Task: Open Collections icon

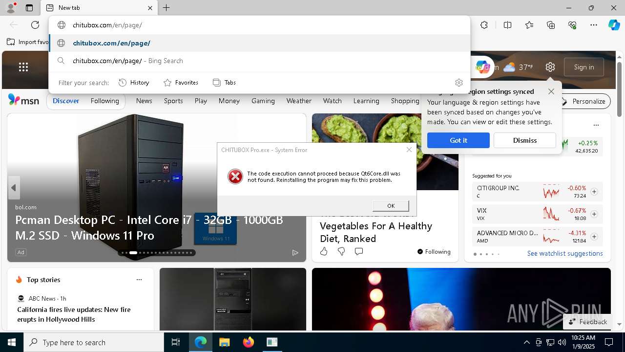Action: click(551, 25)
